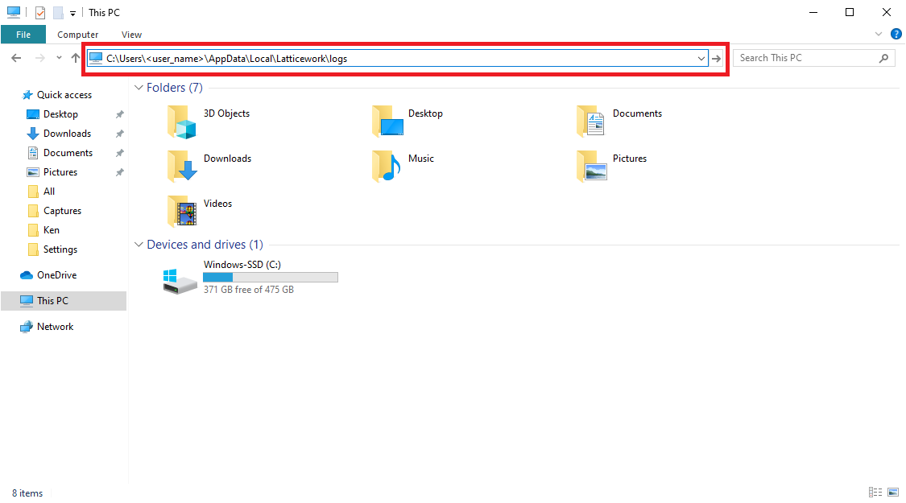Image resolution: width=906 pixels, height=503 pixels.
Task: Select Network in navigation pane
Action: pos(55,326)
